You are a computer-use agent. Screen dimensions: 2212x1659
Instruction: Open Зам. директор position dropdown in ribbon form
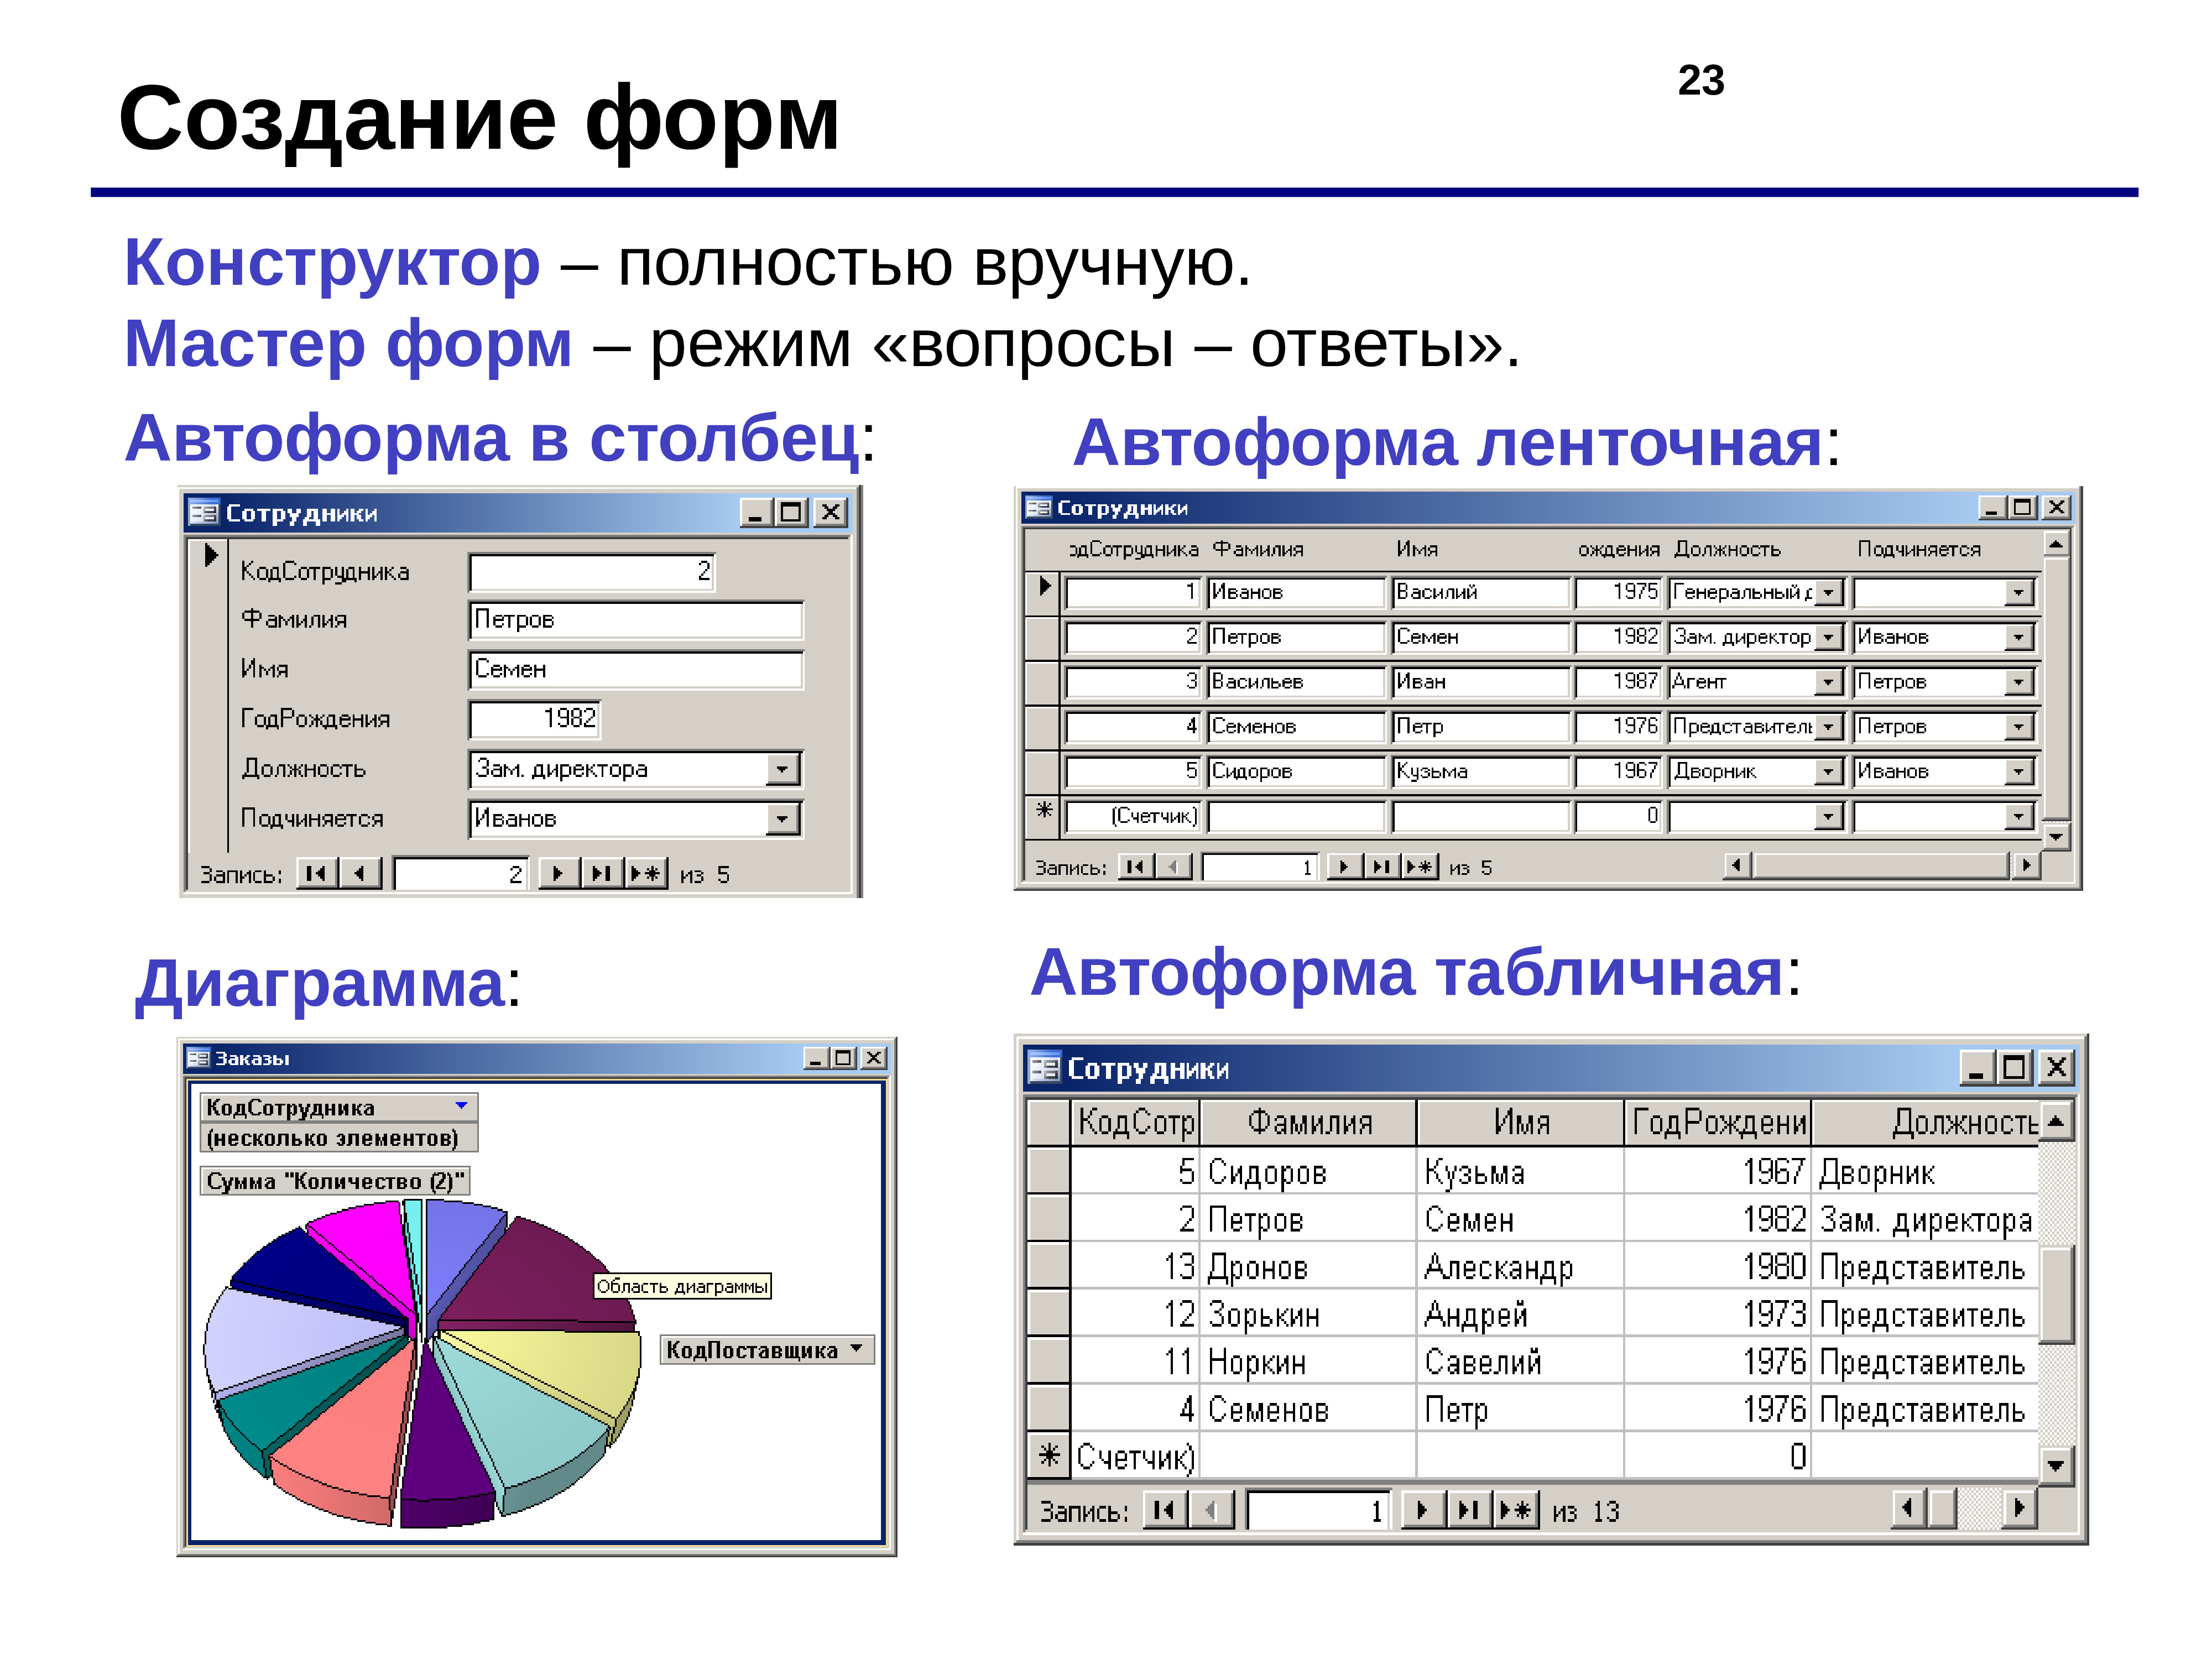(1829, 637)
